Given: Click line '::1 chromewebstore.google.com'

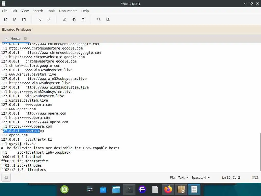Looking at the screenshot, I should coord(31,66).
